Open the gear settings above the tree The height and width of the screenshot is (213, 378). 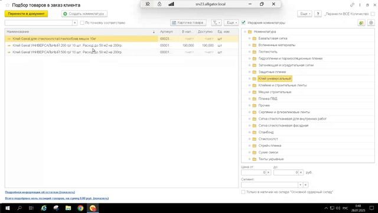[371, 22]
